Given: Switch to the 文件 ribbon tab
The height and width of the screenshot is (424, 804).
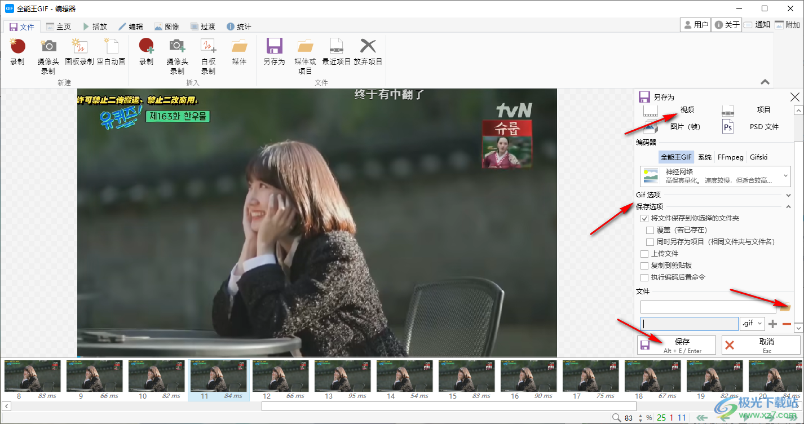Looking at the screenshot, I should (x=22, y=26).
